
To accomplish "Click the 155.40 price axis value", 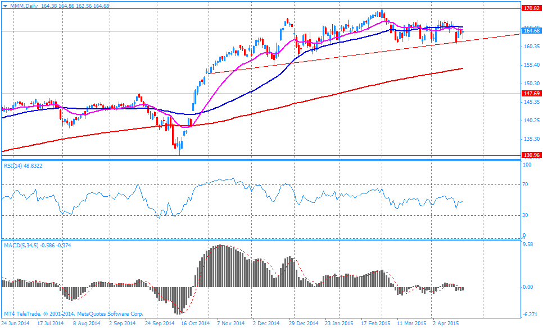I will click(532, 65).
